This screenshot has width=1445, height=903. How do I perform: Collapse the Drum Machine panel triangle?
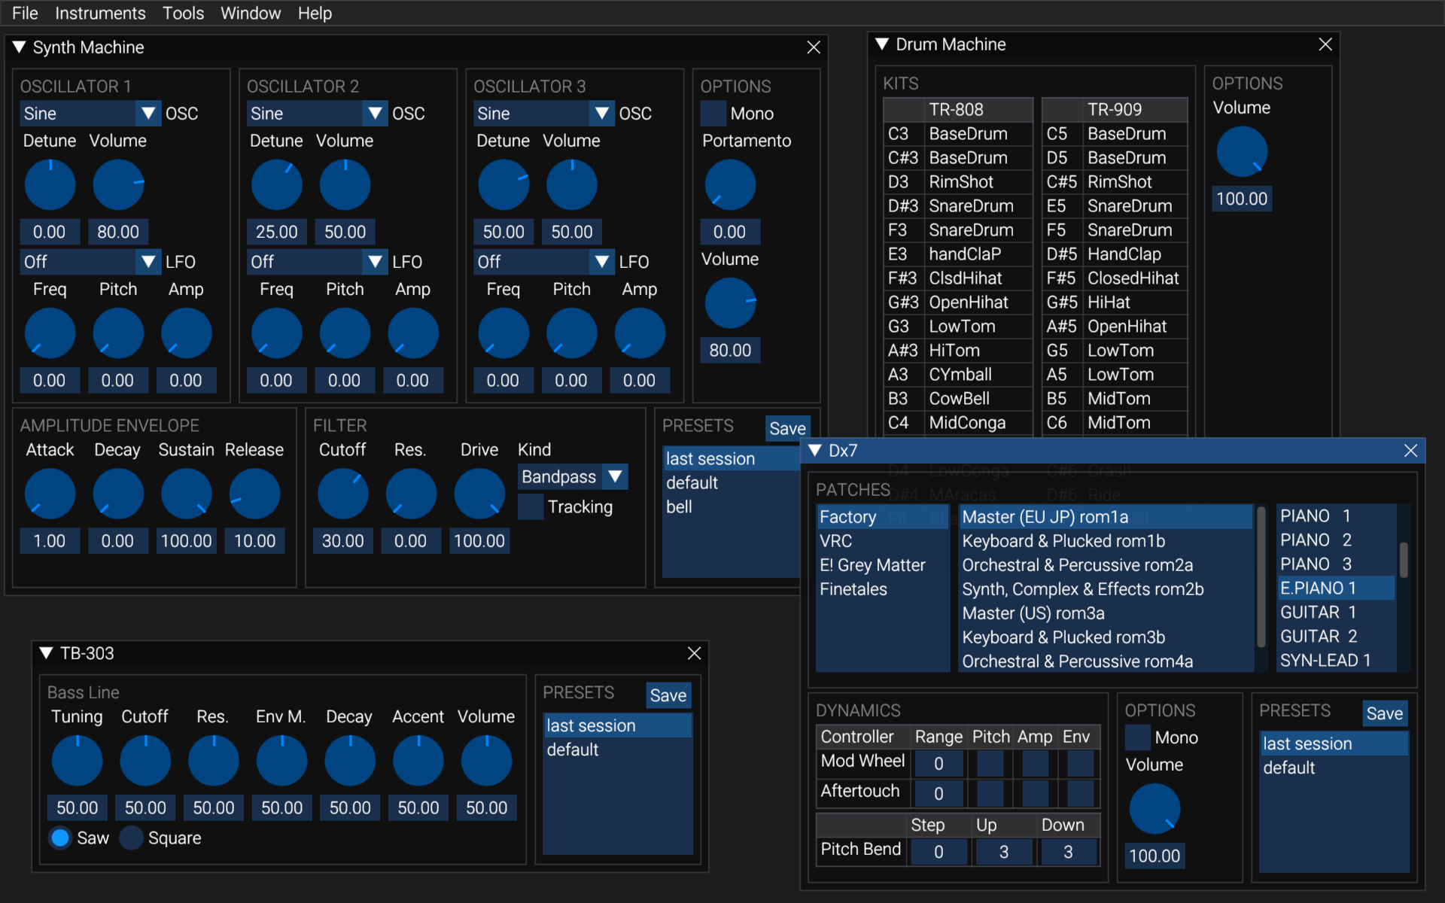point(882,44)
